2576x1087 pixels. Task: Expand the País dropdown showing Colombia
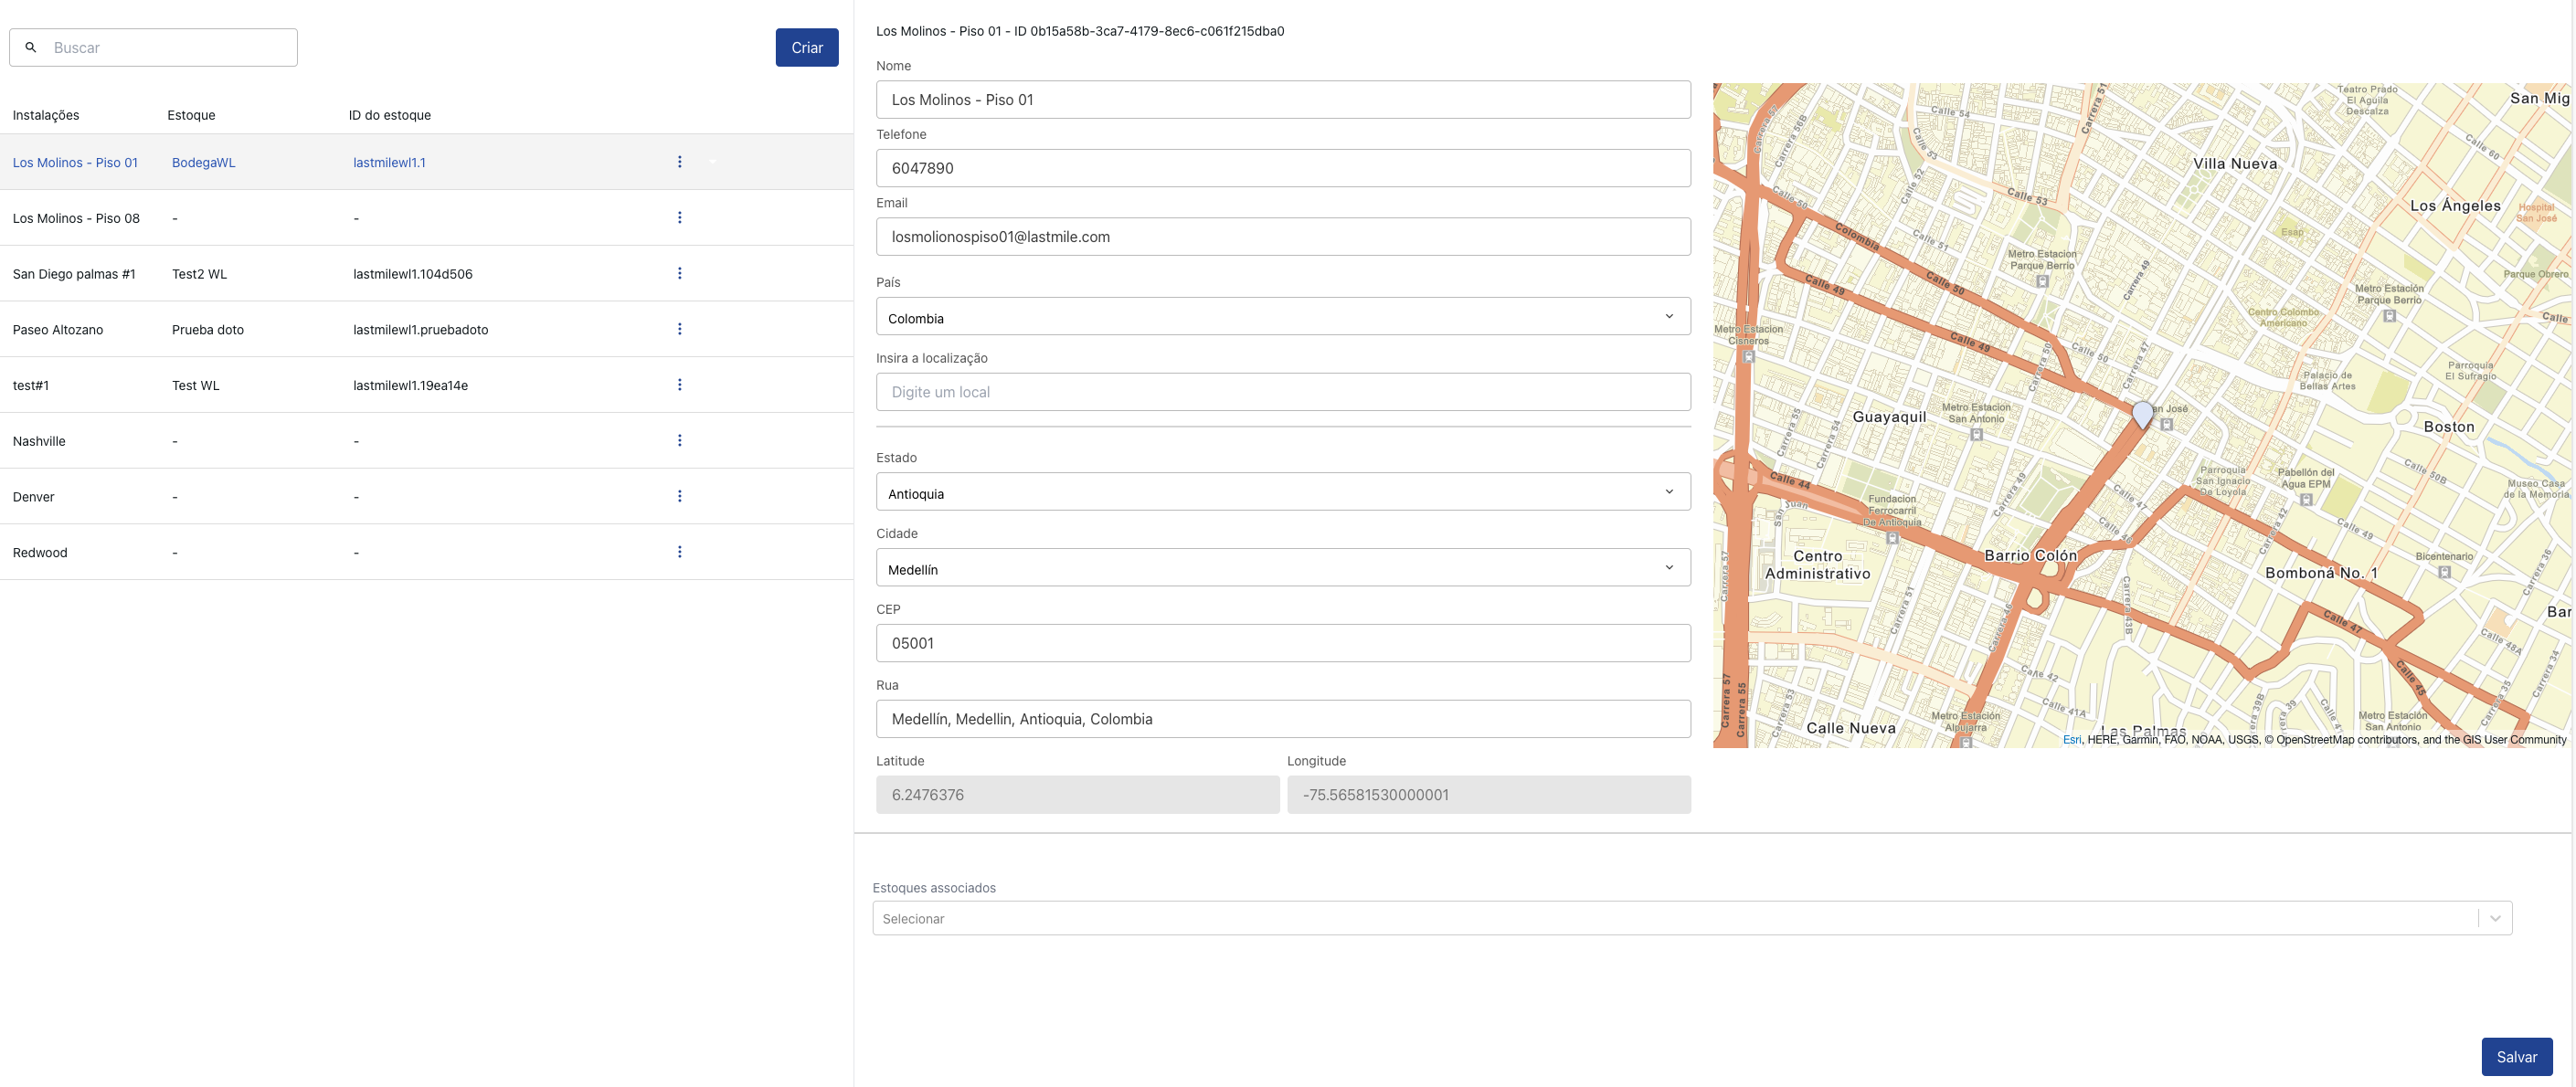point(1282,317)
